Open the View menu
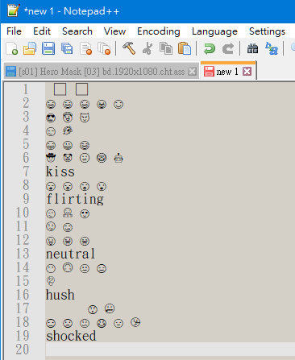Screen dimensions: 295x360 click(114, 31)
